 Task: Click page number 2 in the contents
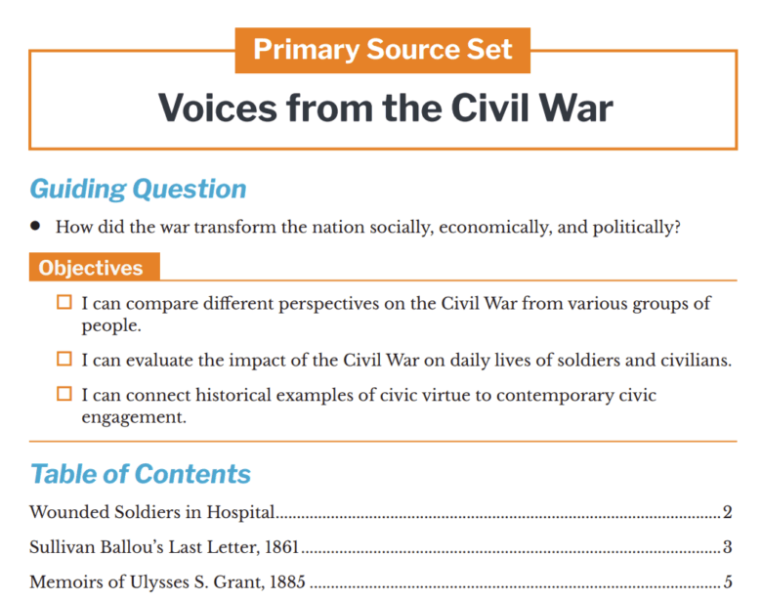[728, 511]
